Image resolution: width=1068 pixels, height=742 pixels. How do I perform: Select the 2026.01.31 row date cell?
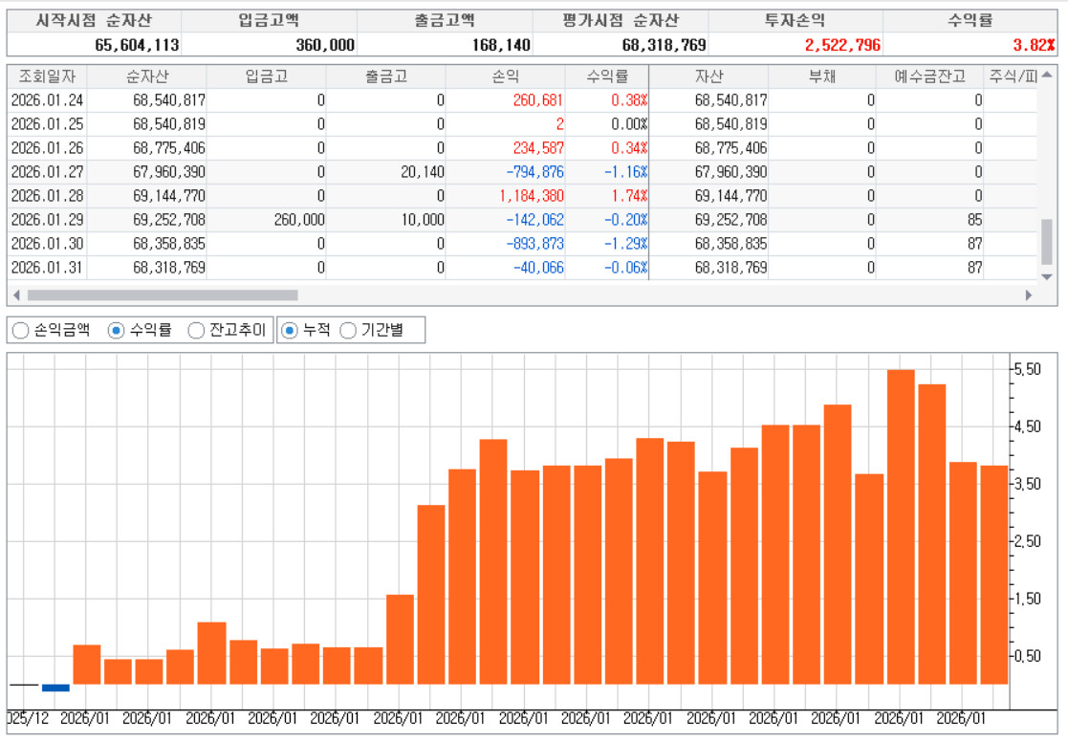46,268
